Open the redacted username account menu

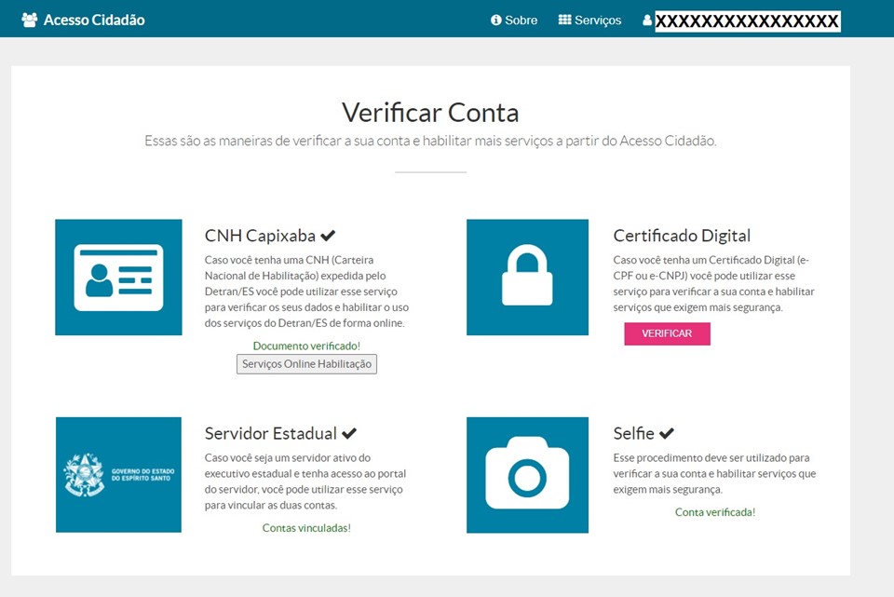pyautogui.click(x=747, y=20)
